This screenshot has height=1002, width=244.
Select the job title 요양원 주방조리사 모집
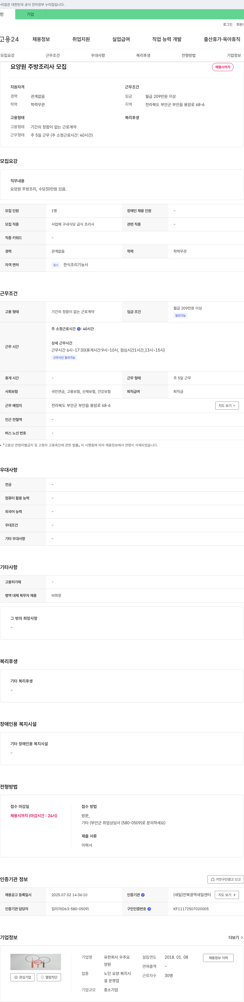click(x=38, y=67)
